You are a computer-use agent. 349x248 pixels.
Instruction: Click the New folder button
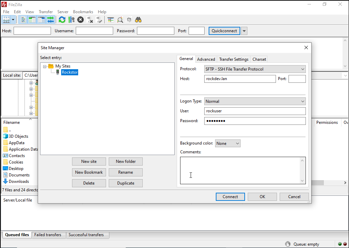point(125,161)
